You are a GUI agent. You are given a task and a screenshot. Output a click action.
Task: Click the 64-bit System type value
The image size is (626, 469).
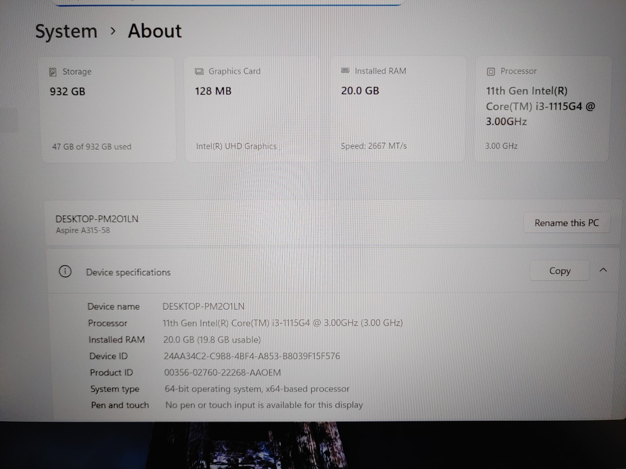coord(257,389)
